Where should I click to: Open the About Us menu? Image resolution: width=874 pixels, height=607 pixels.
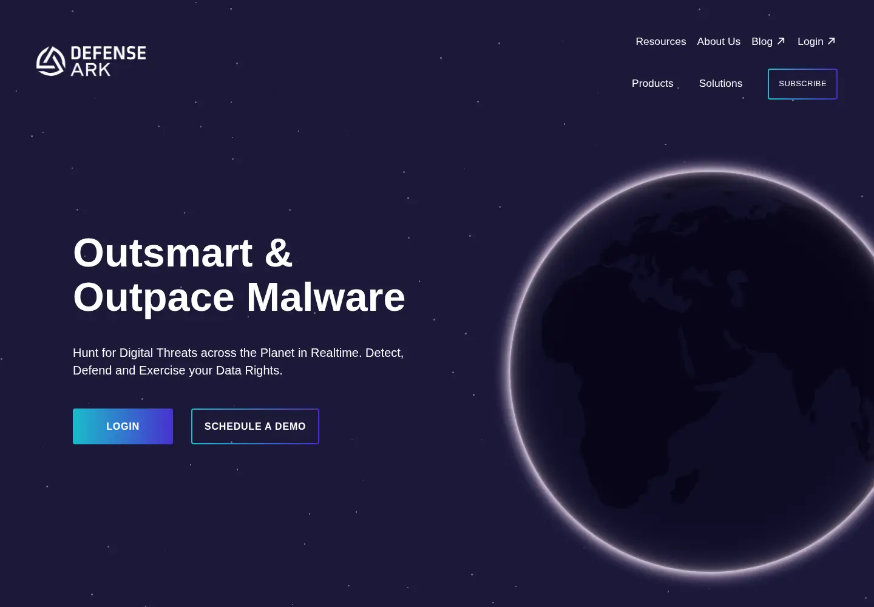(719, 41)
